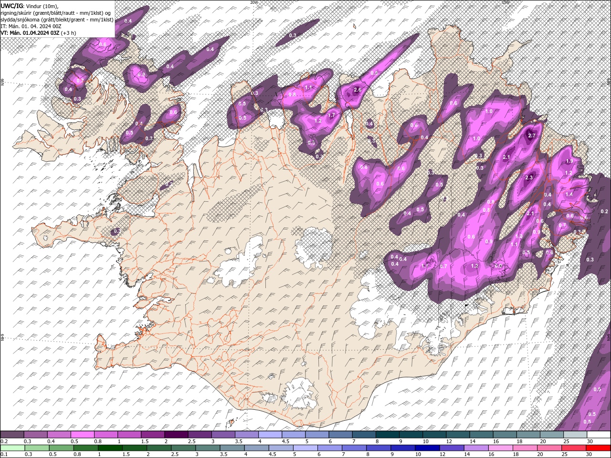Select the darkest purple 2 swatch in the upper legend row
The height and width of the screenshot is (458, 611).
176,435
